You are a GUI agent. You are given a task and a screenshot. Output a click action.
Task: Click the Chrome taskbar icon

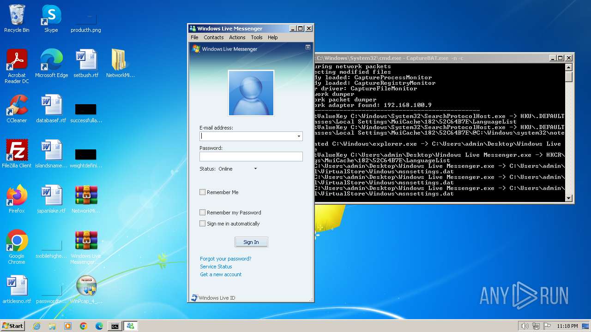84,326
